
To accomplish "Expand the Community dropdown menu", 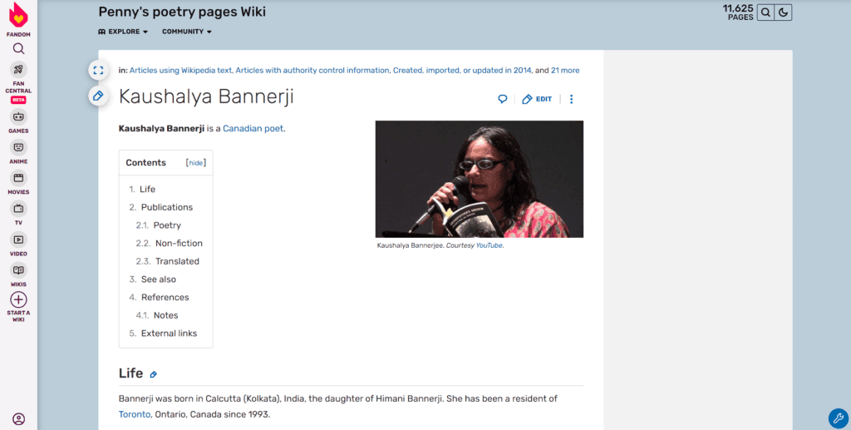I will (187, 32).
